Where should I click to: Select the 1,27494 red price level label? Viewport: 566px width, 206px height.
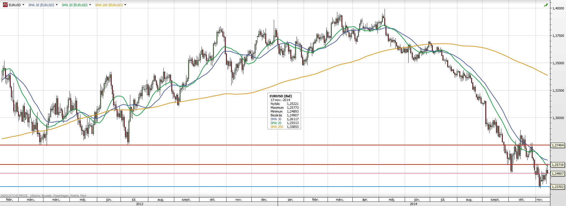[558, 145]
